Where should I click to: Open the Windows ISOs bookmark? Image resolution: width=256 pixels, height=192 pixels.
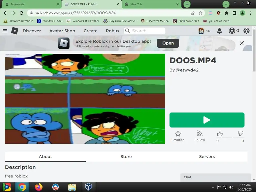coord(50,21)
